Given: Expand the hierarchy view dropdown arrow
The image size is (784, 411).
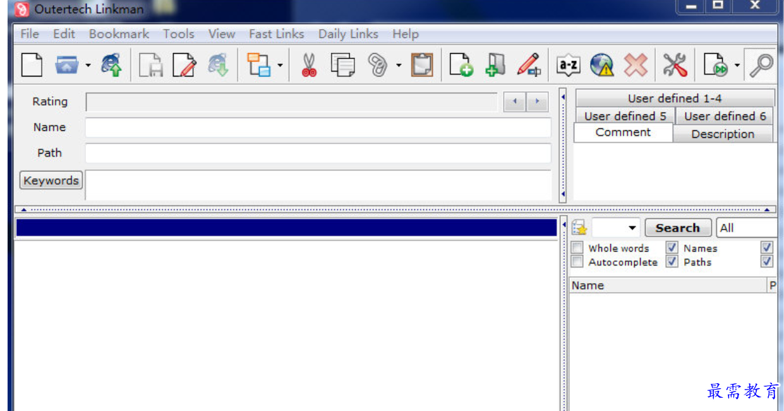Looking at the screenshot, I should [x=280, y=65].
